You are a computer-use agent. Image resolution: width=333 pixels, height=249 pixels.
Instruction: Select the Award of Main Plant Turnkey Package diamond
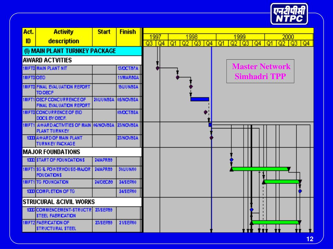coord(211,138)
